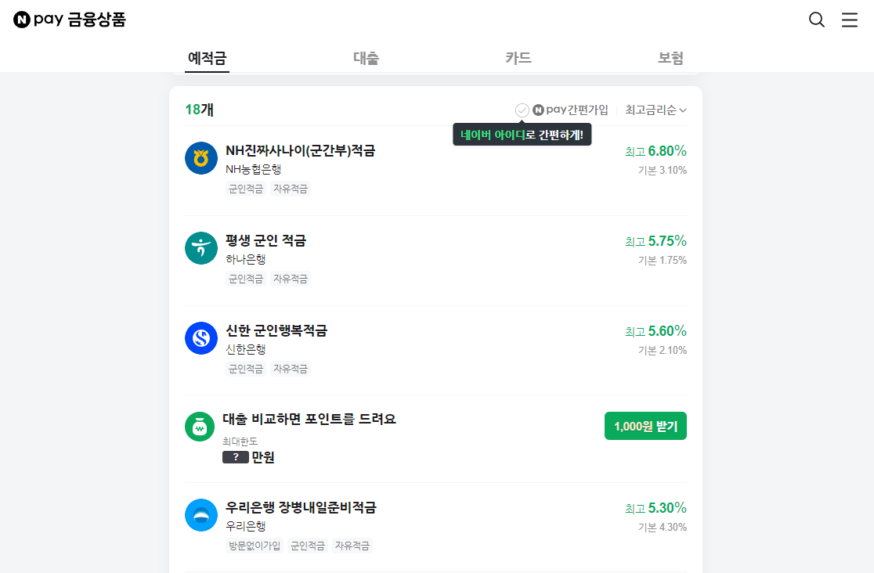The width and height of the screenshot is (874, 573).
Task: Enable the Npay 간편가입 filter checkbox
Action: click(522, 110)
